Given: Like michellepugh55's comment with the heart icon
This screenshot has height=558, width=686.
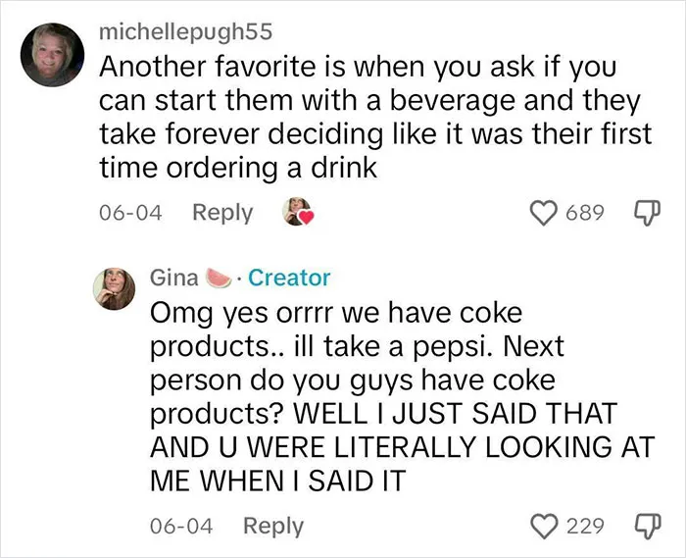Looking at the screenshot, I should [x=544, y=213].
